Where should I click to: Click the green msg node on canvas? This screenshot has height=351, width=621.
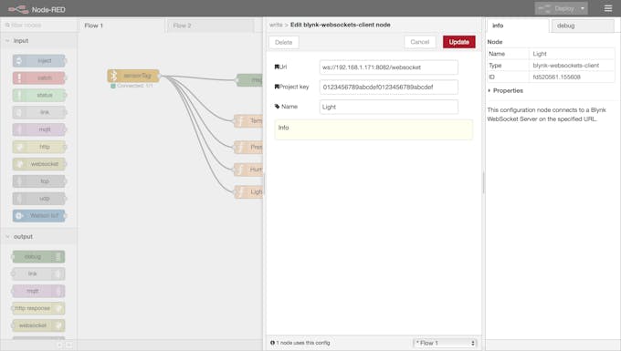[250, 80]
